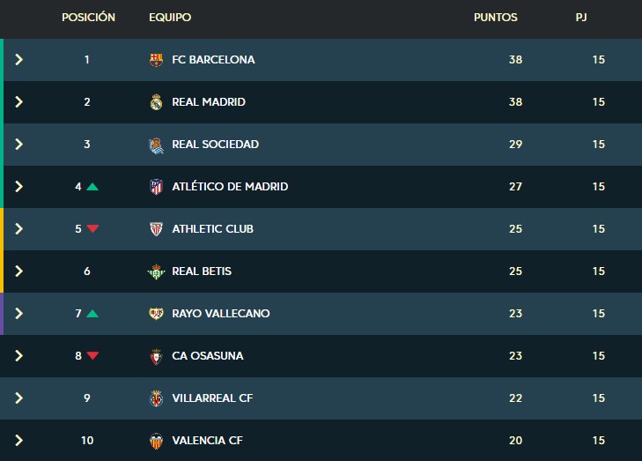Click the Valencia CF crest icon
Screen dimensions: 642x461
[157, 441]
